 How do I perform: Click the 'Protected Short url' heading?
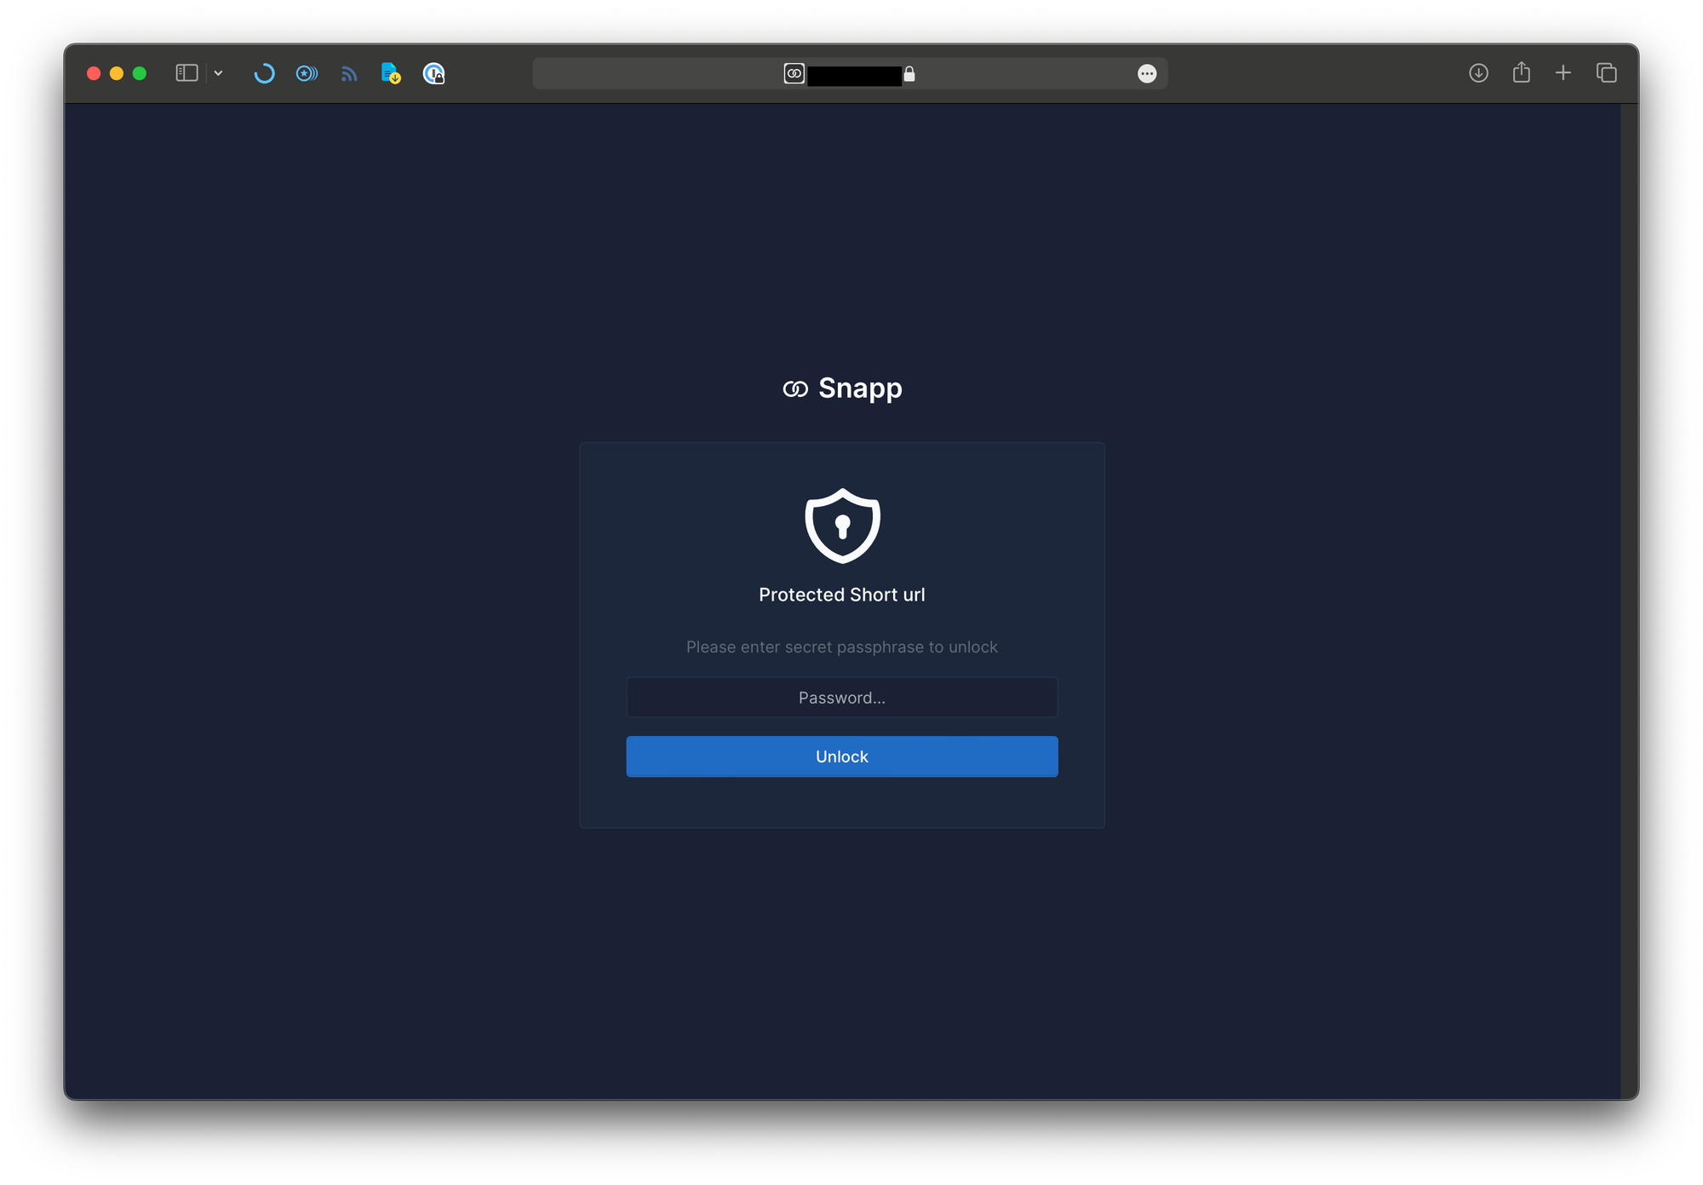(x=841, y=595)
